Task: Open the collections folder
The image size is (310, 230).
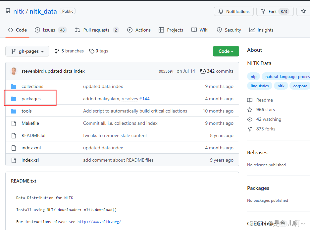Action: pos(32,86)
